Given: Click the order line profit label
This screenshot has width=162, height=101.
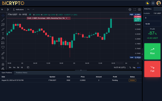Looking at the screenshot, I should click(46, 18).
